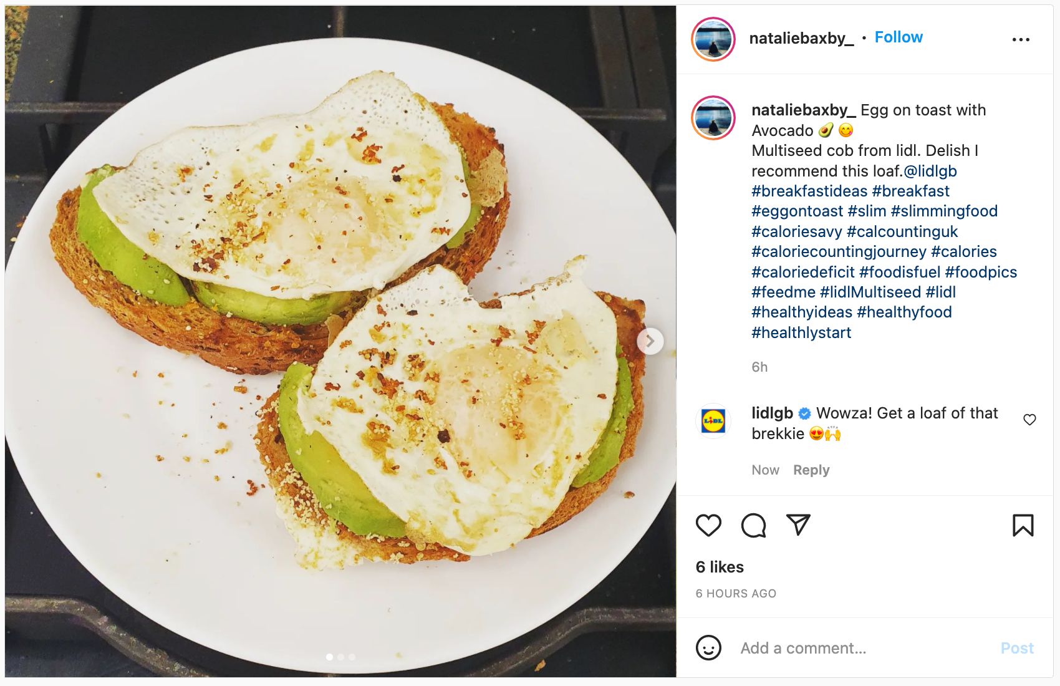Open the #healthlystart hashtag
Screen dimensions: 1060x686
[x=801, y=332]
